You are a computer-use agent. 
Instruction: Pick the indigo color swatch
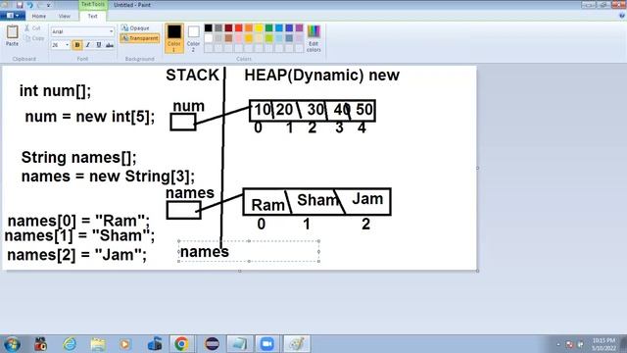pos(289,27)
